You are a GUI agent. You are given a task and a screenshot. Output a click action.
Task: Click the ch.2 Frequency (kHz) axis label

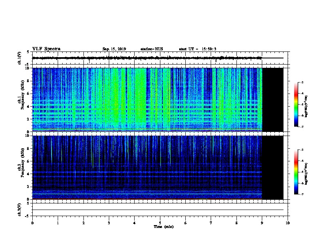tap(21, 163)
